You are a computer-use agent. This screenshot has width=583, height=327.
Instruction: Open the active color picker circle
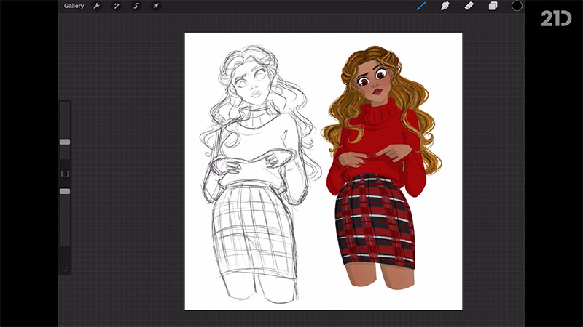click(517, 6)
